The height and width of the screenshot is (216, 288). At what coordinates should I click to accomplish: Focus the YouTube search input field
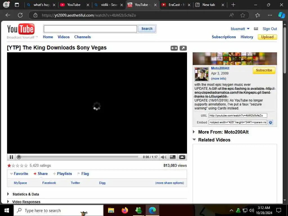(x=90, y=29)
